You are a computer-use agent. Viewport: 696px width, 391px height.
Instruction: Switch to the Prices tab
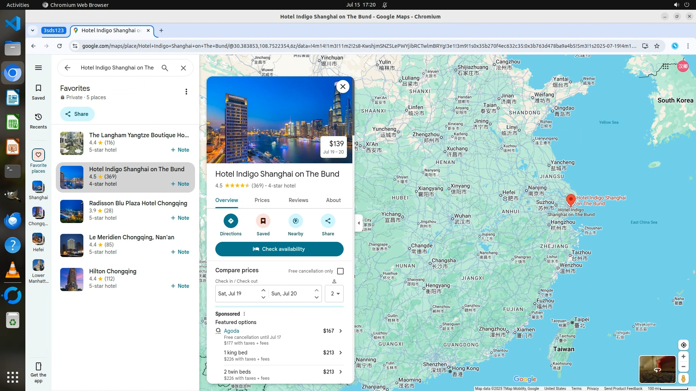click(262, 200)
